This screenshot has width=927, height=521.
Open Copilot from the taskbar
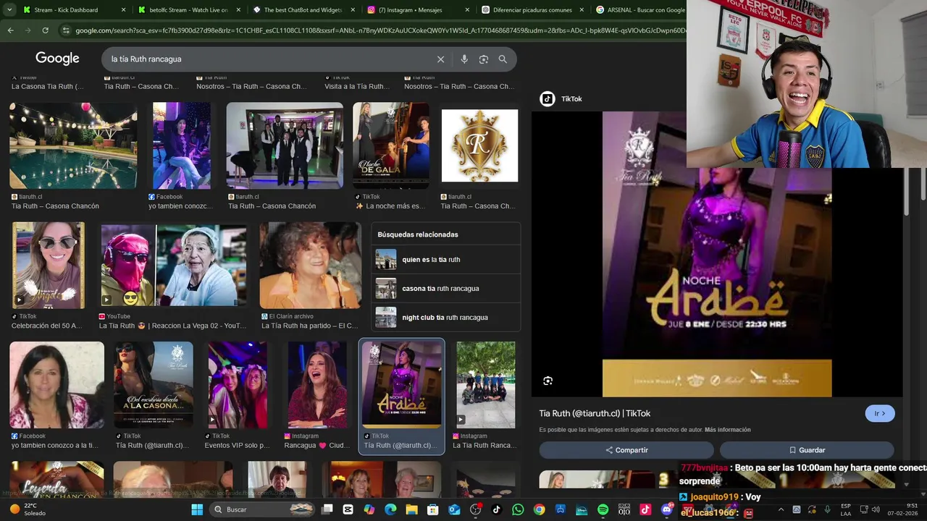[369, 509]
